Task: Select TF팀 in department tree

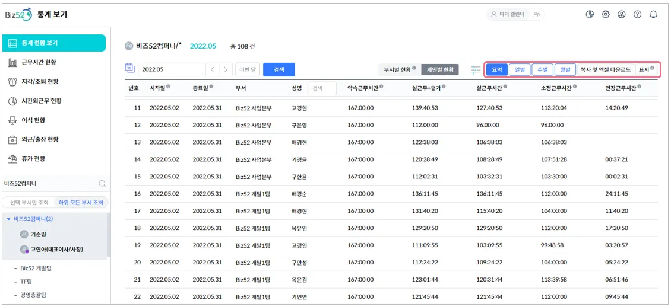Action: 26,282
